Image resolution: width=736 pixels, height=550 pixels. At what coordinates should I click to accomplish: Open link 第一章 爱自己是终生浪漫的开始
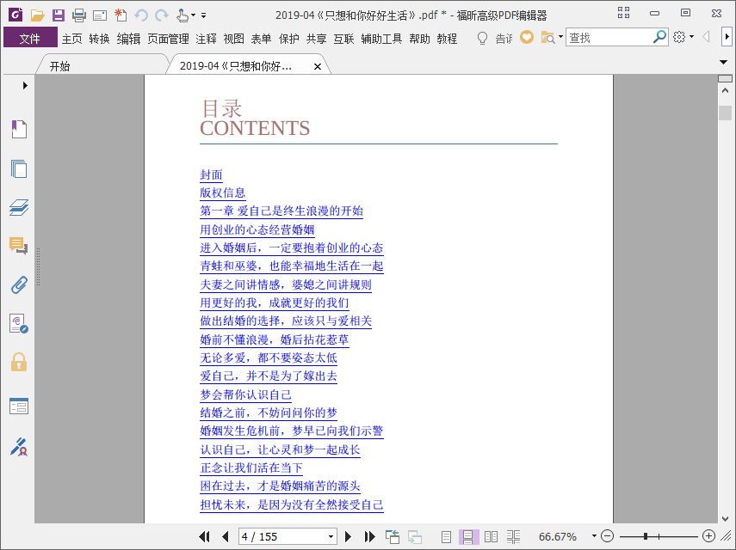pyautogui.click(x=281, y=211)
